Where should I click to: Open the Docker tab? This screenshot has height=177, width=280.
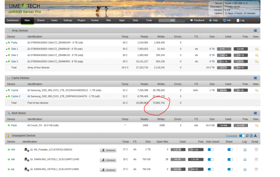[x=95, y=20]
